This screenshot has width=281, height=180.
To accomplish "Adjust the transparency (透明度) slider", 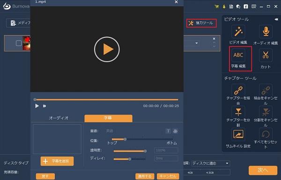I will [x=130, y=151].
